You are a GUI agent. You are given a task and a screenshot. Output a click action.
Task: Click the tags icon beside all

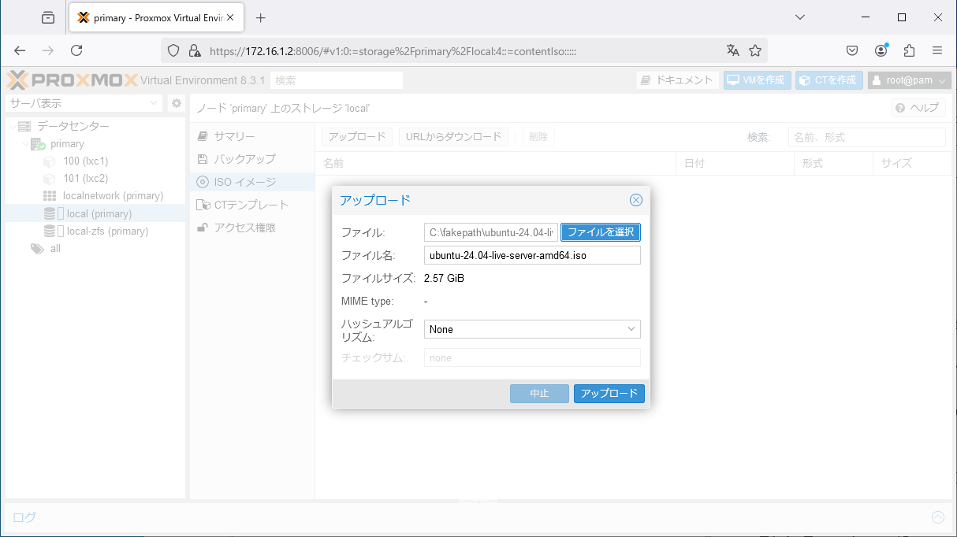[x=37, y=249]
